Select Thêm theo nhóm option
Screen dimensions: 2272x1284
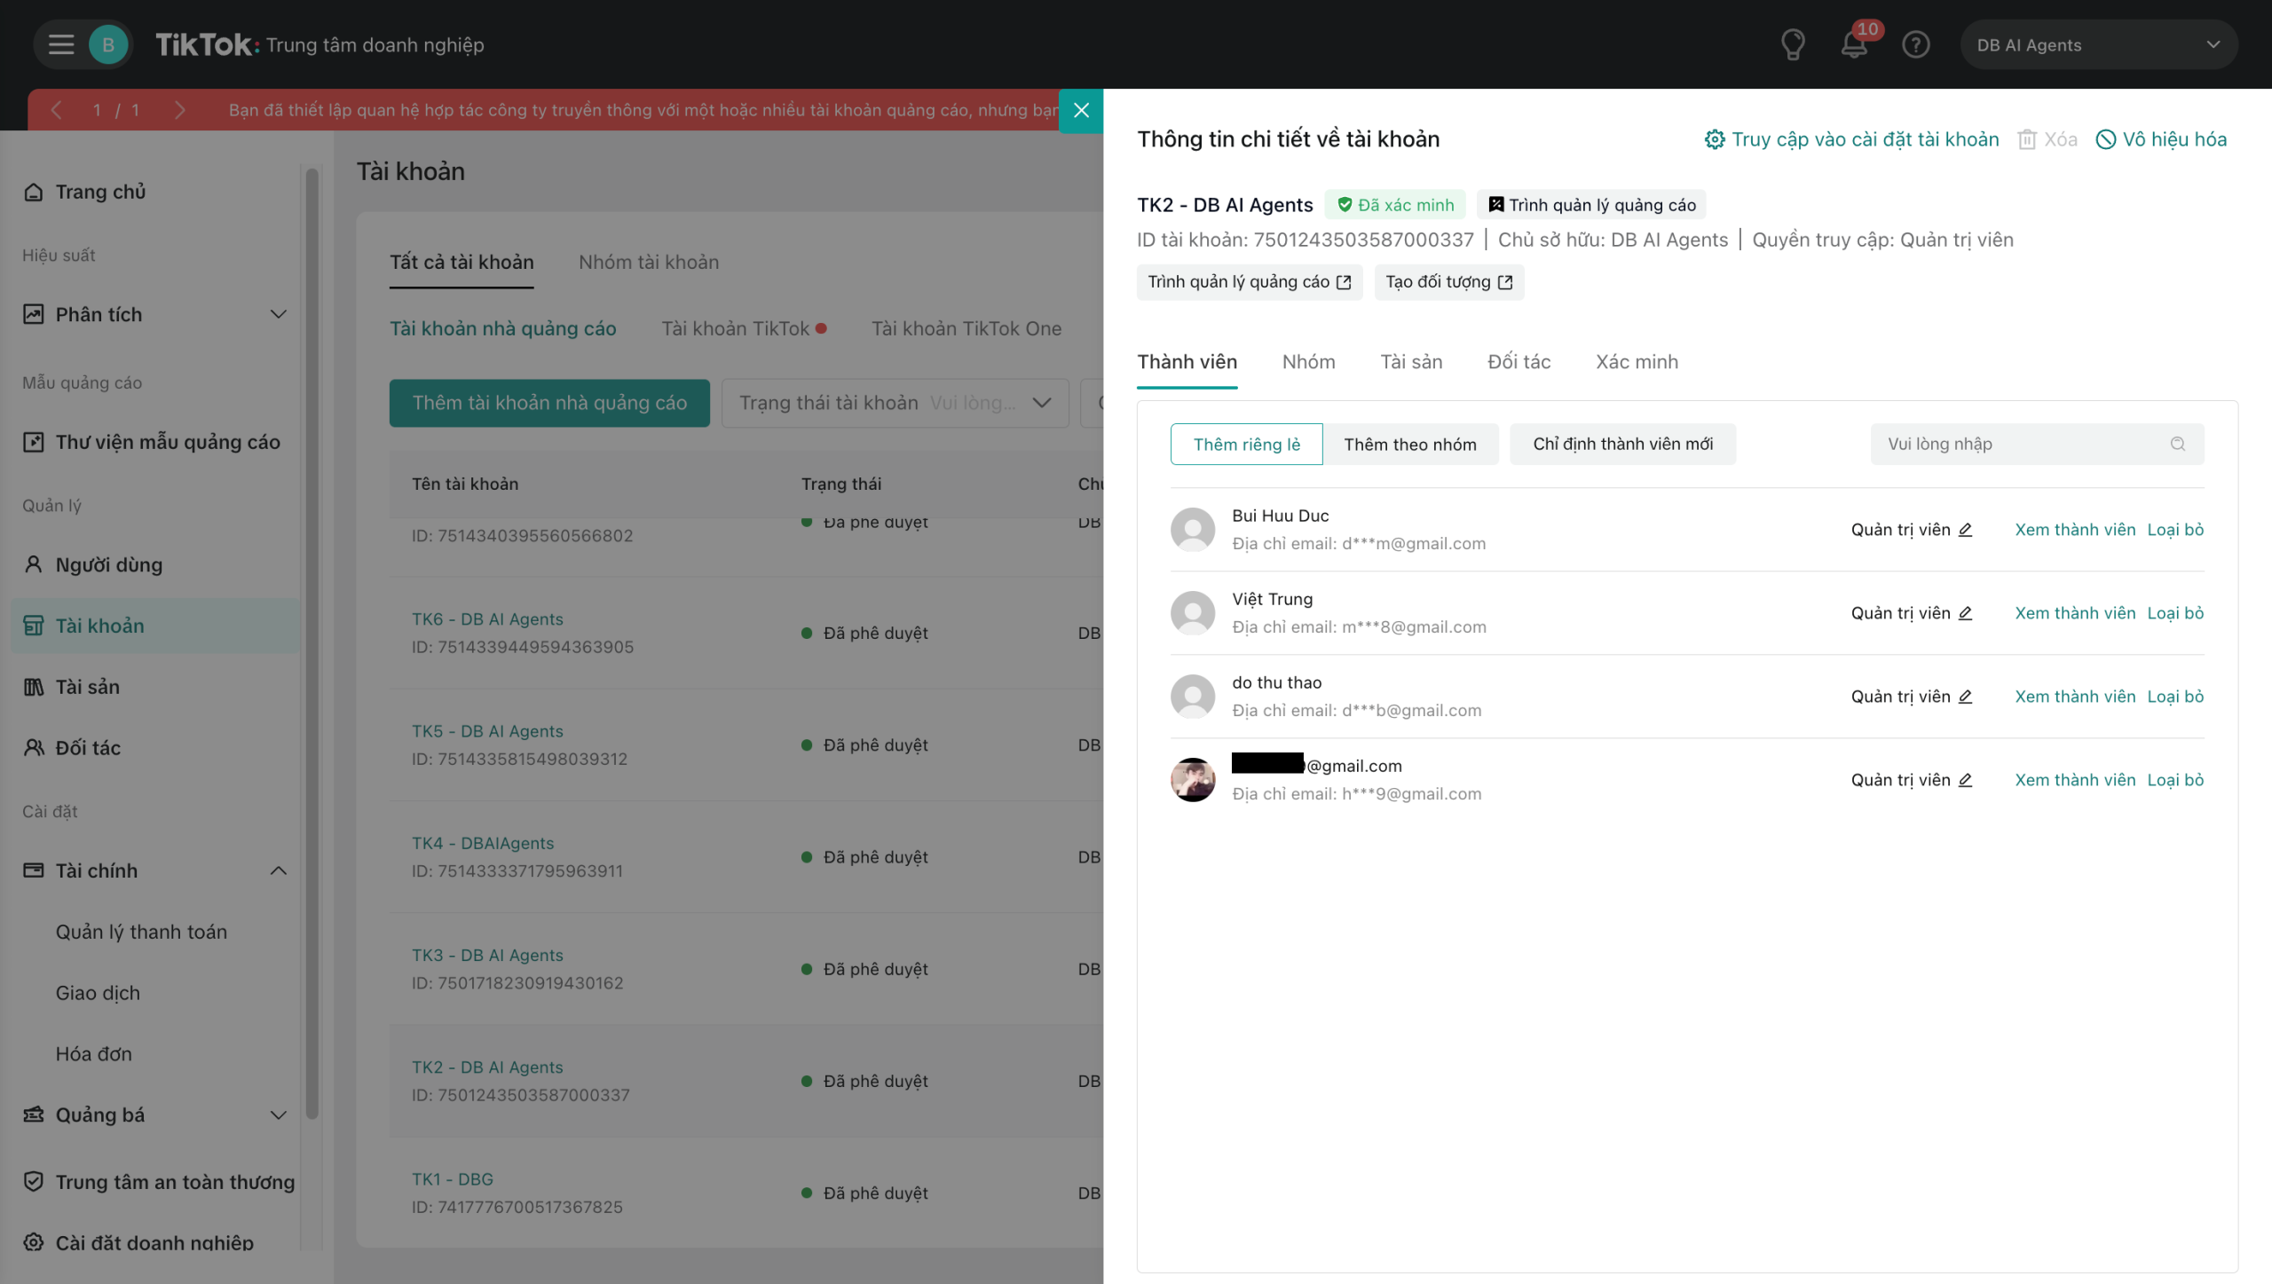(x=1409, y=444)
